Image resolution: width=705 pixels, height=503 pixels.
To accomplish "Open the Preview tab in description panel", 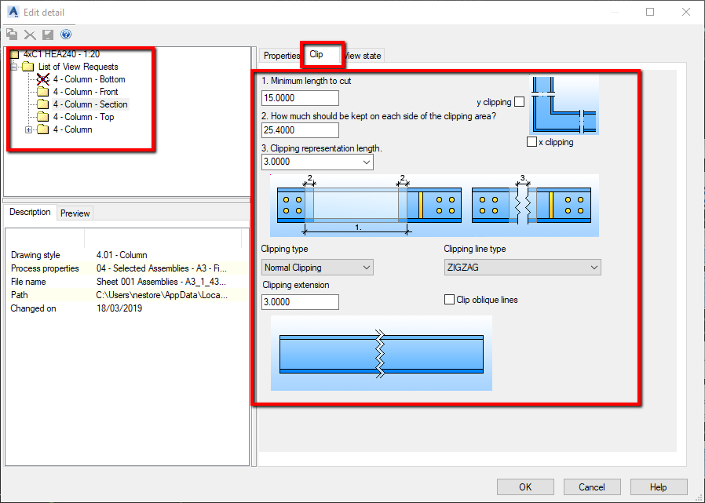I will point(75,213).
